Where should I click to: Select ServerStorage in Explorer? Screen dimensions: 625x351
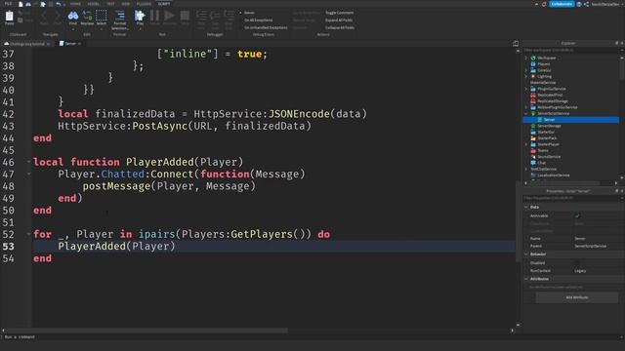pyautogui.click(x=549, y=126)
